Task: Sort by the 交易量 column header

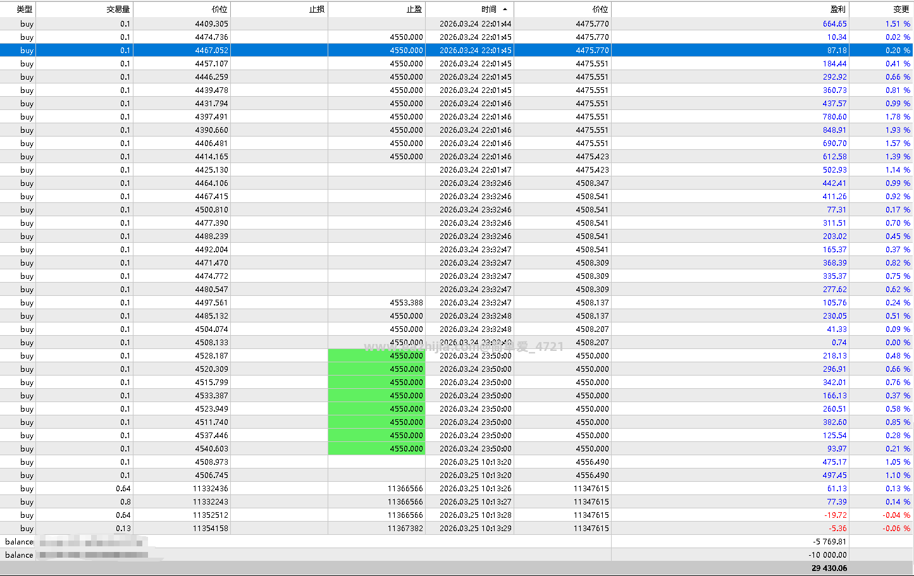Action: 85,9
